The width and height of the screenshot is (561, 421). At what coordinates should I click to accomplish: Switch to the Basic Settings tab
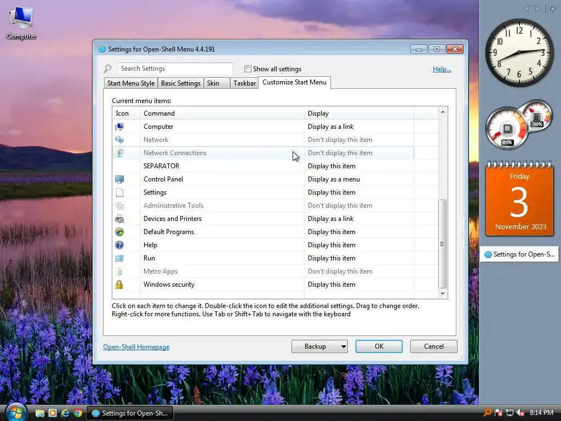(181, 83)
